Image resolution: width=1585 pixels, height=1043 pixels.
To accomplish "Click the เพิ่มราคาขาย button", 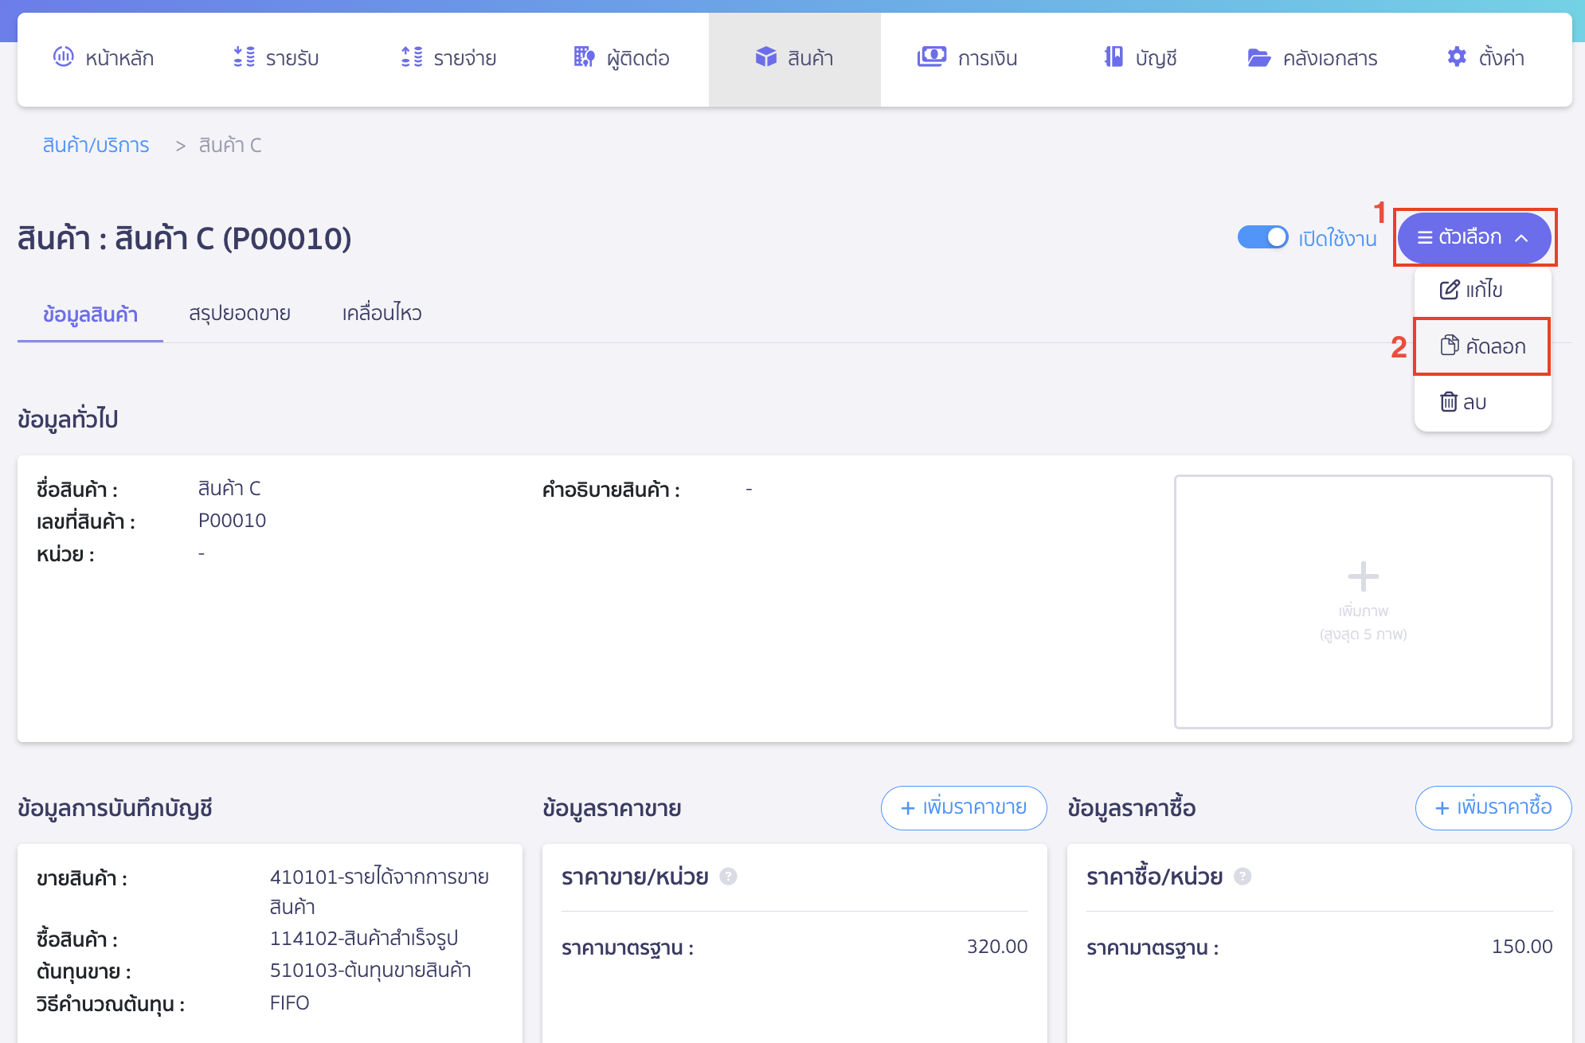I will click(x=963, y=808).
